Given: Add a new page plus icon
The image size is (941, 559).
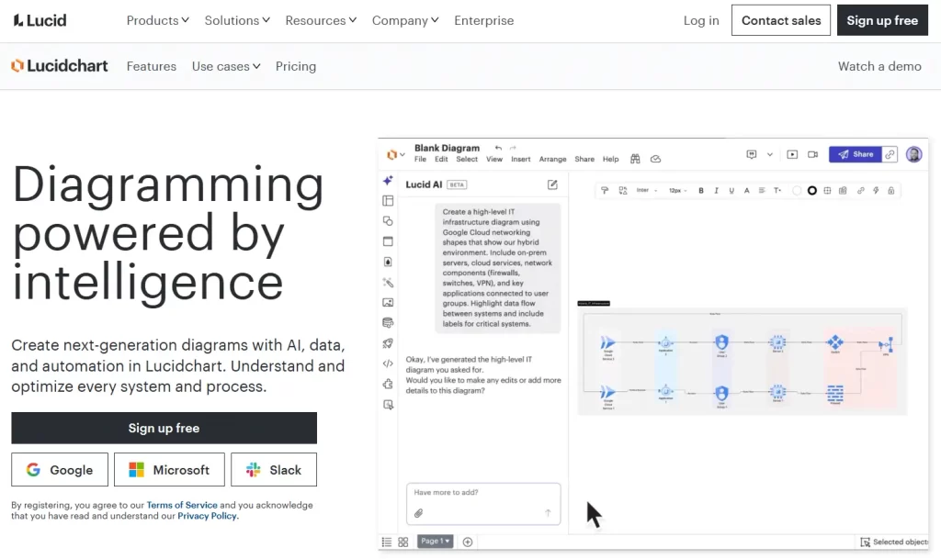Looking at the screenshot, I should pos(468,542).
